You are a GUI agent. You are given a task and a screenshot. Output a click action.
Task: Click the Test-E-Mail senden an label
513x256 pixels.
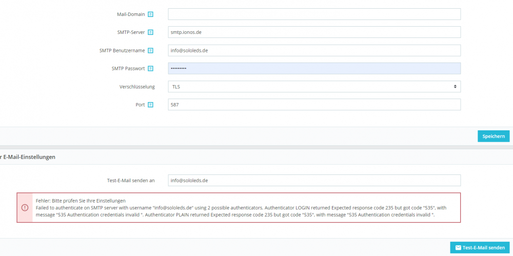pos(131,181)
